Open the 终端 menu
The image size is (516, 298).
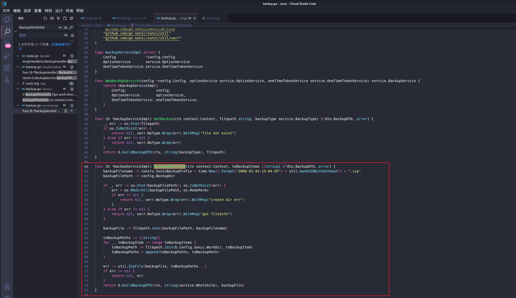[69, 11]
